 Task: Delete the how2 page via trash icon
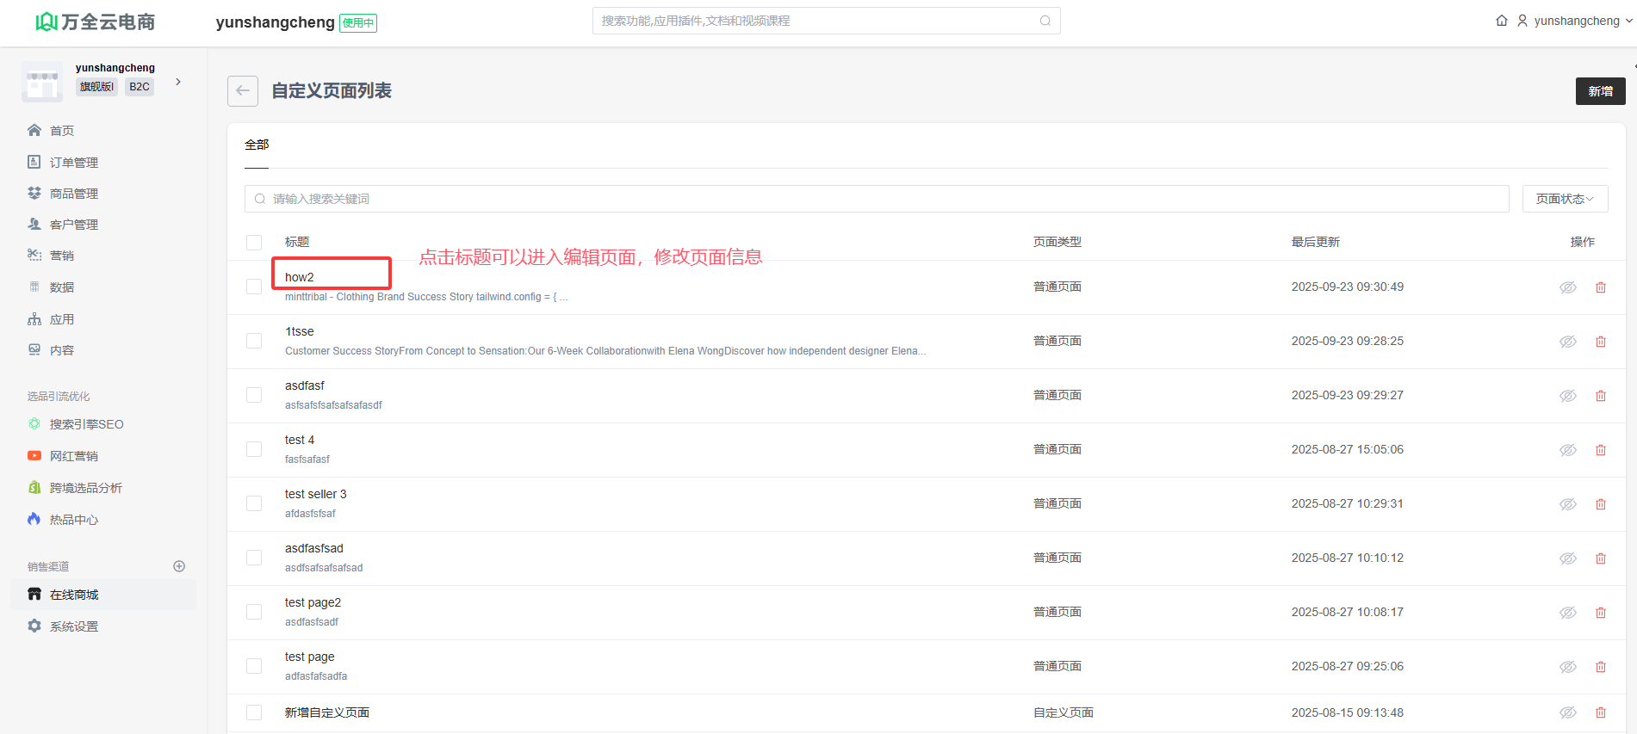point(1600,287)
